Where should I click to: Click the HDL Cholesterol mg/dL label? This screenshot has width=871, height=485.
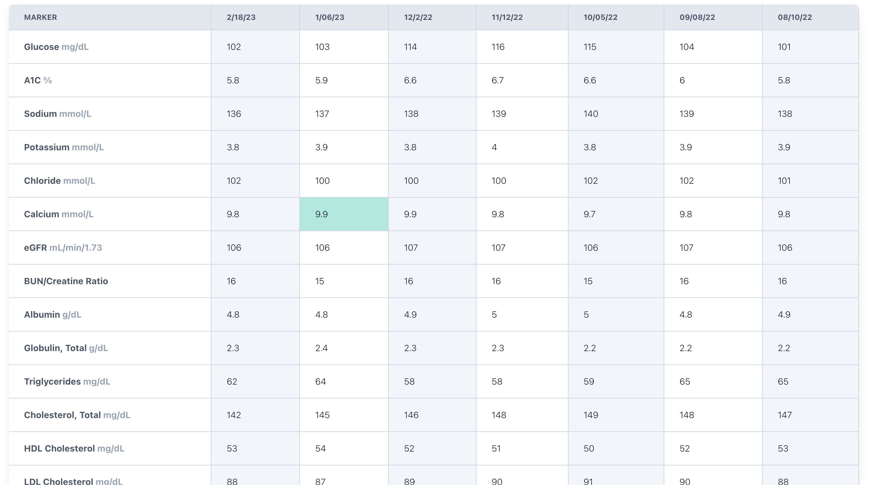tap(74, 448)
